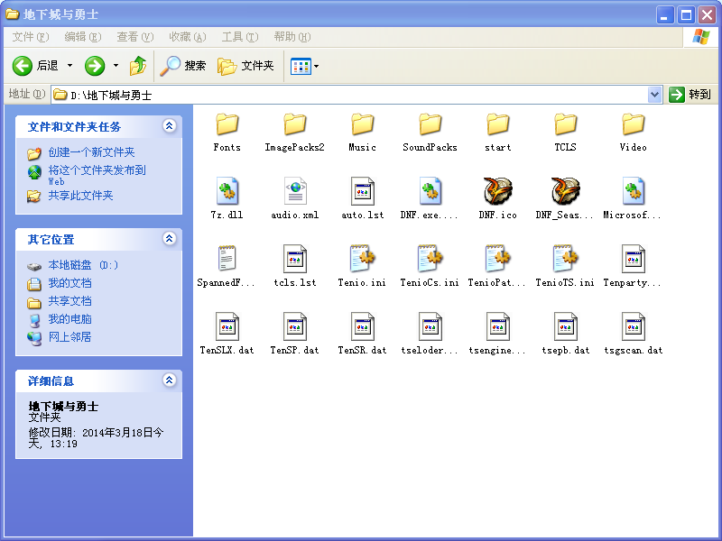Select the TenSP.dat file

(295, 335)
